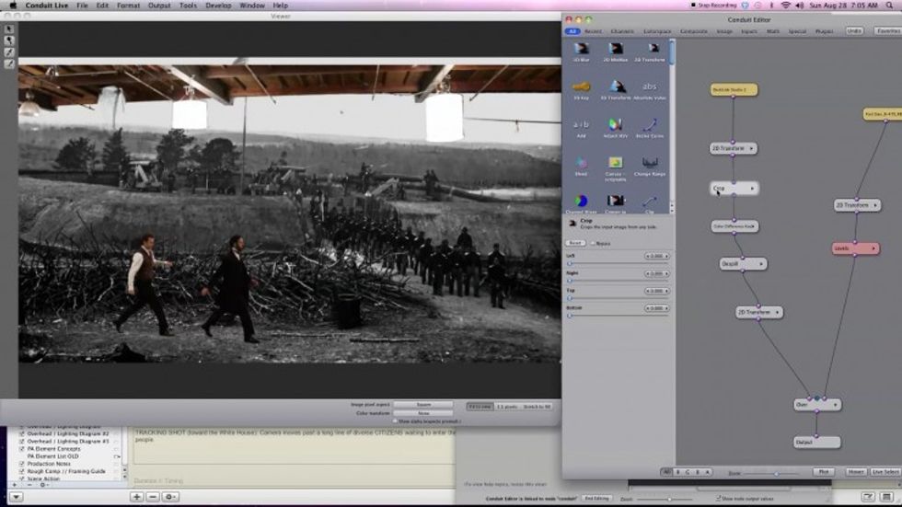
Task: Pick the 3D Transform node icon in palette
Action: tap(616, 86)
